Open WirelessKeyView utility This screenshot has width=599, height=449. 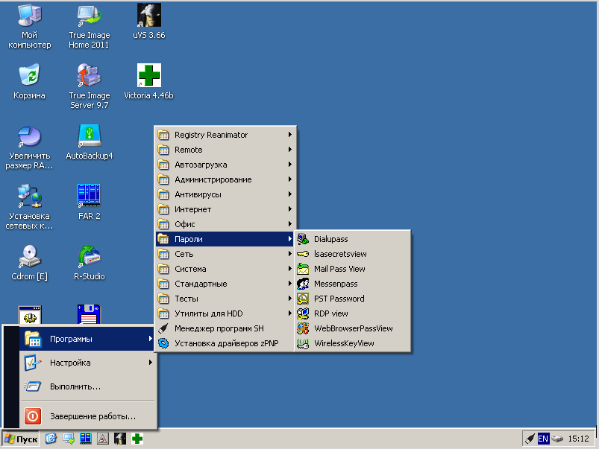(x=353, y=343)
